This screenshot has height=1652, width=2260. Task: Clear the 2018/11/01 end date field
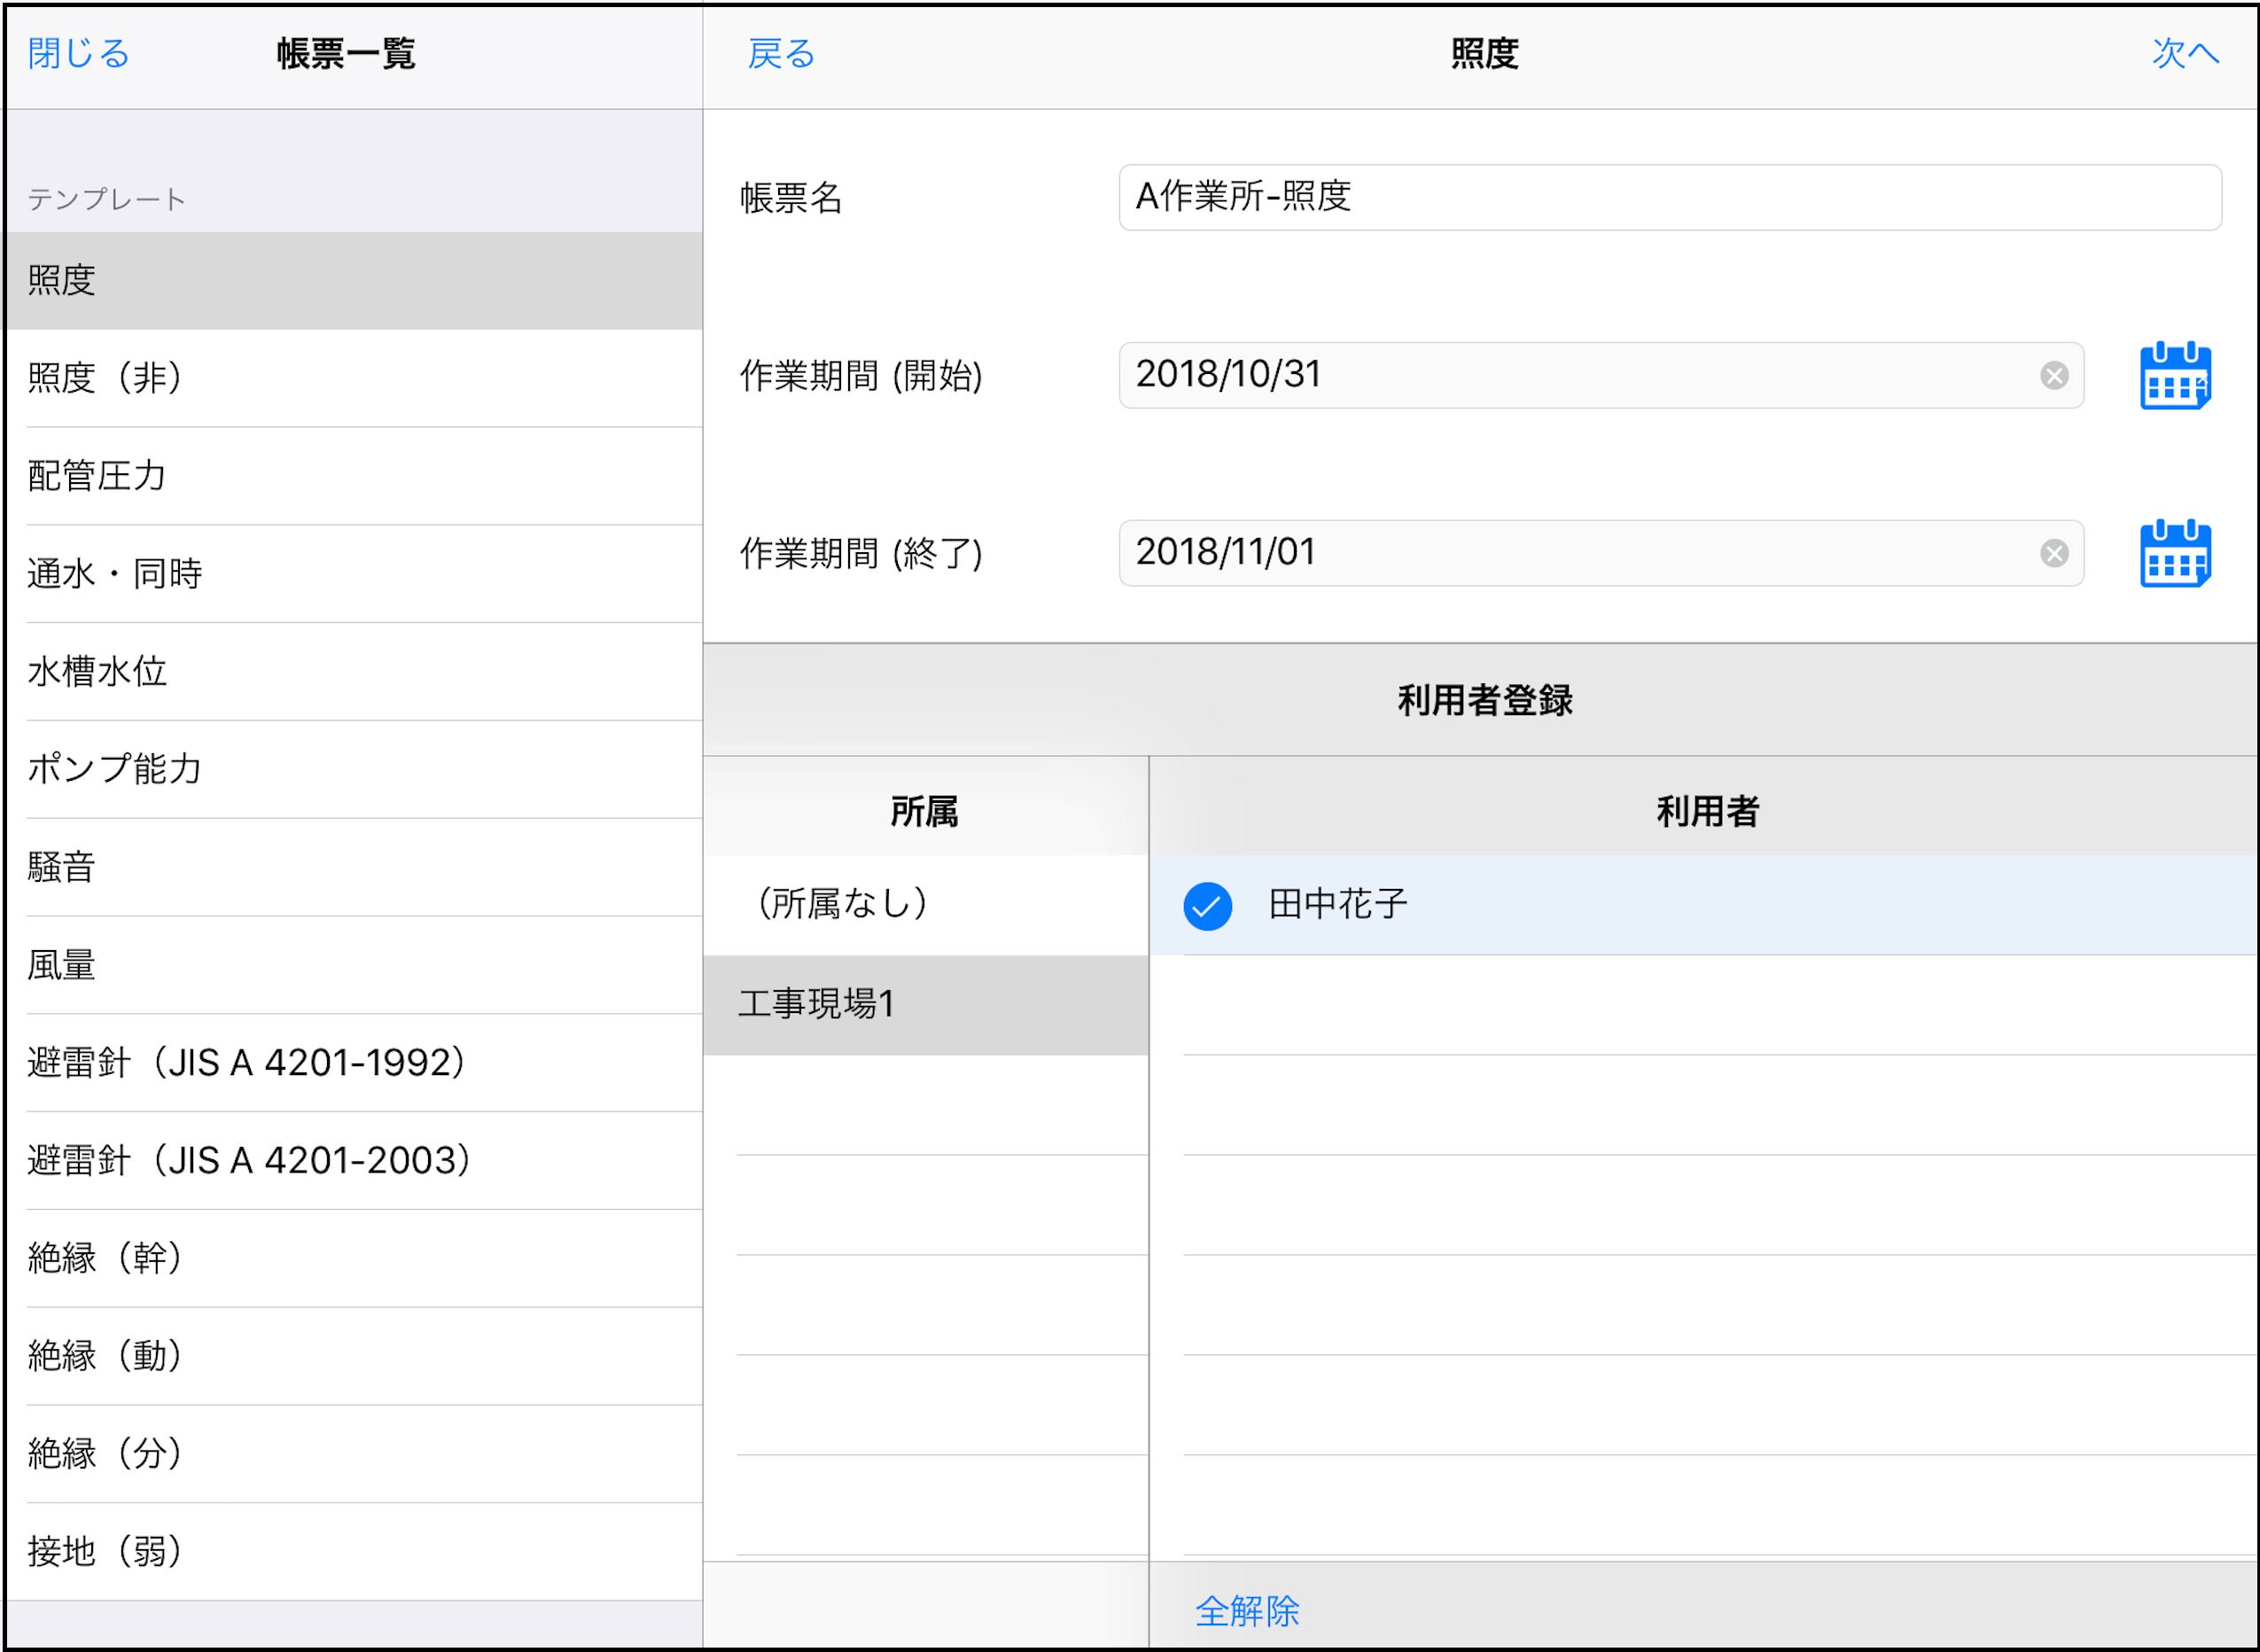(2054, 553)
